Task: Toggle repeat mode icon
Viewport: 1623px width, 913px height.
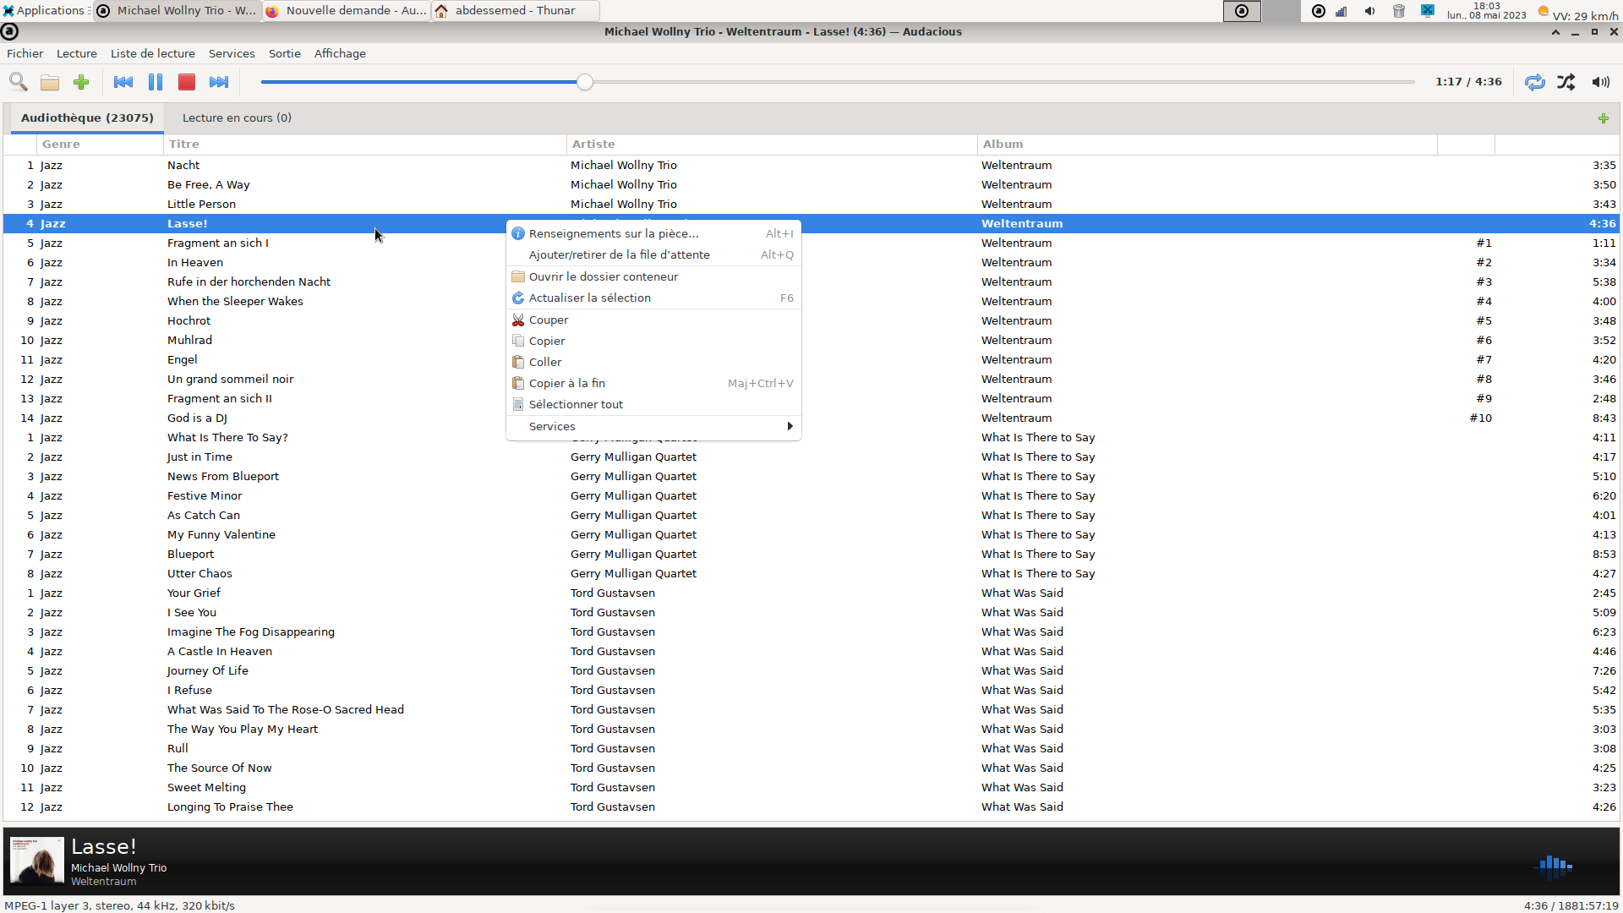Action: click(x=1535, y=82)
